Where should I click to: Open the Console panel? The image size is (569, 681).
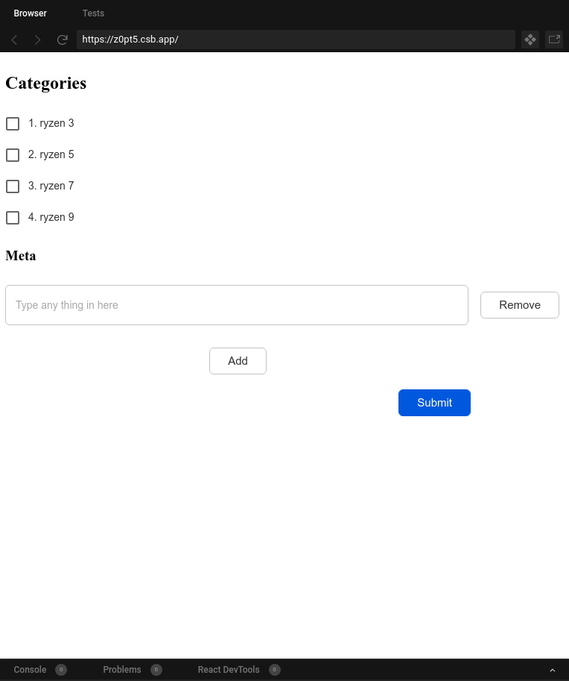click(x=31, y=670)
